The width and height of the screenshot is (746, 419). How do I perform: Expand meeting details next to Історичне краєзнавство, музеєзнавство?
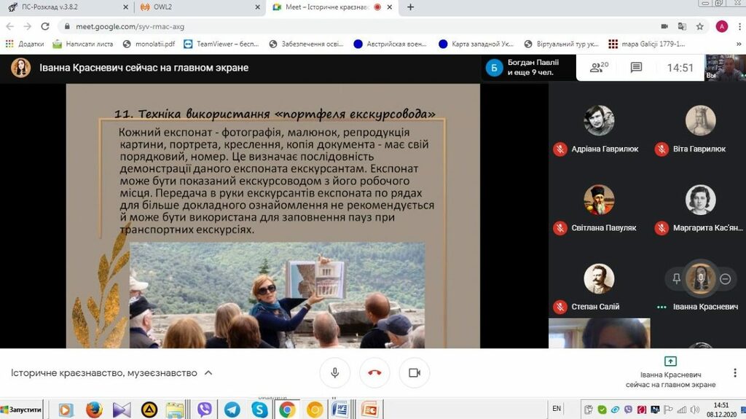pyautogui.click(x=208, y=372)
